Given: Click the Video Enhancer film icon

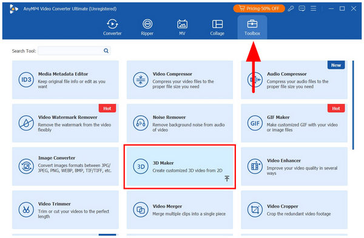Looking at the screenshot, I should coord(255,166).
